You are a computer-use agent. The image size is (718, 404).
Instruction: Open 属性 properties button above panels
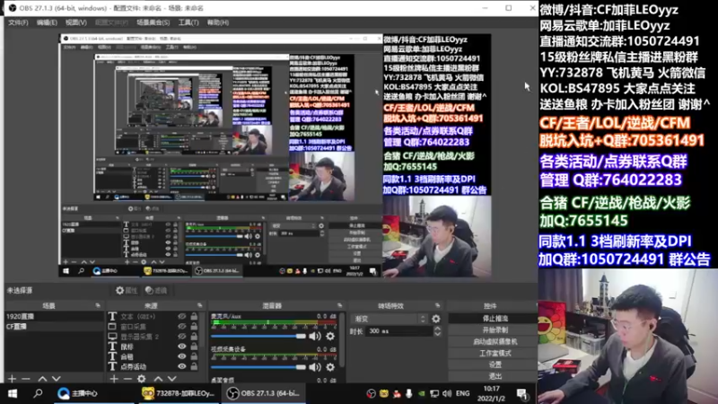pyautogui.click(x=127, y=290)
